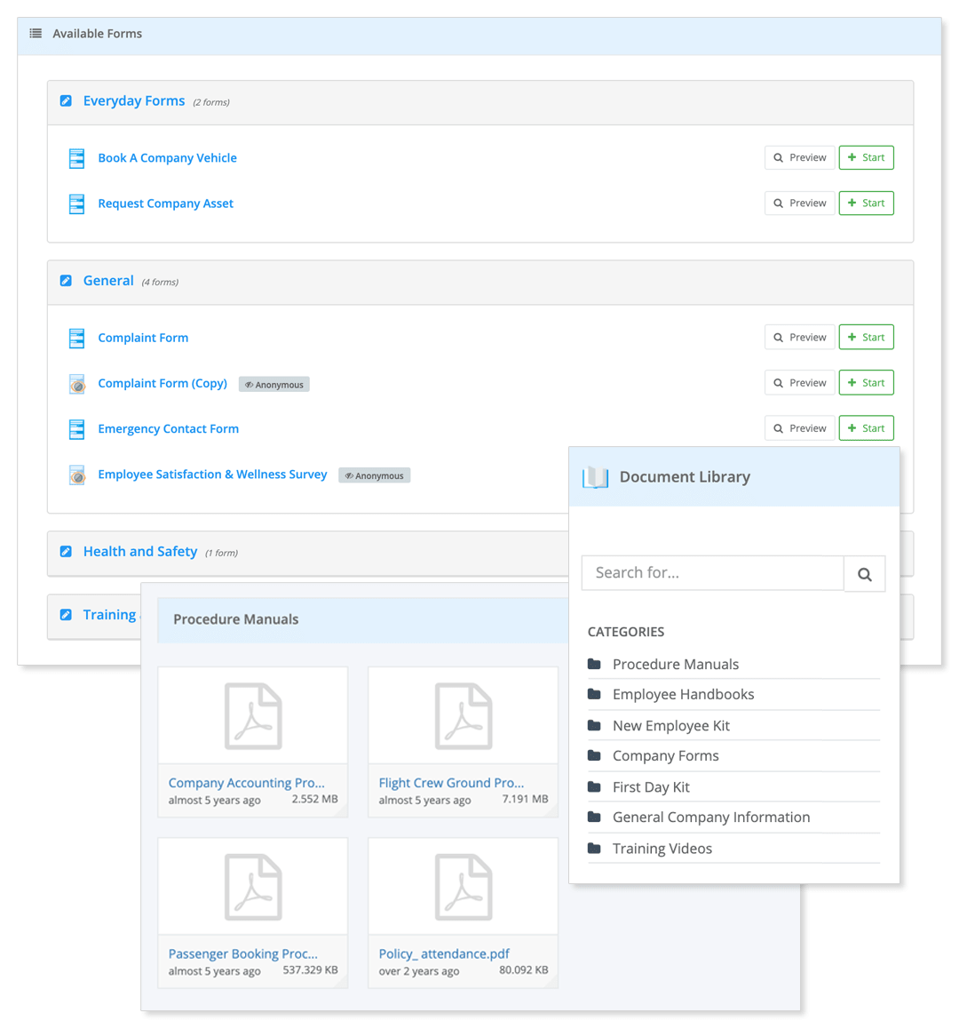Viewport: 959px width, 1029px height.
Task: Click the open book icon in Document Library header
Action: pyautogui.click(x=596, y=476)
